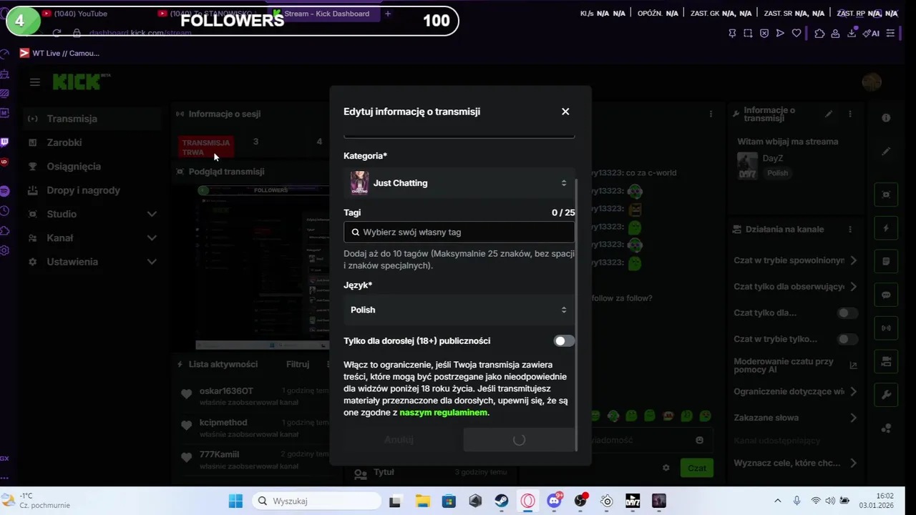
Task: Click the heart bookmark icon in browser toolbar
Action: (x=796, y=33)
